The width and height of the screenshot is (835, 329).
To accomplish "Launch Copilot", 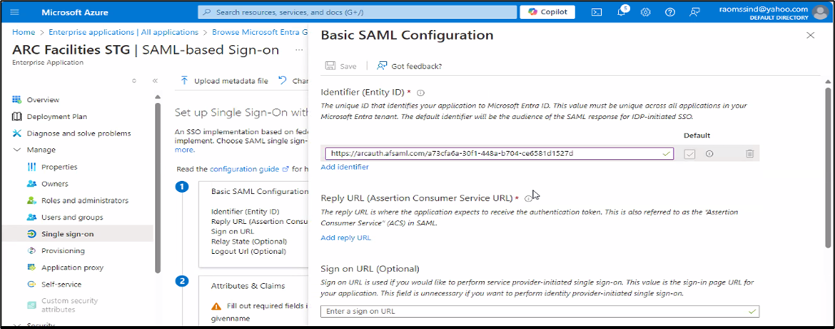I will pyautogui.click(x=547, y=12).
